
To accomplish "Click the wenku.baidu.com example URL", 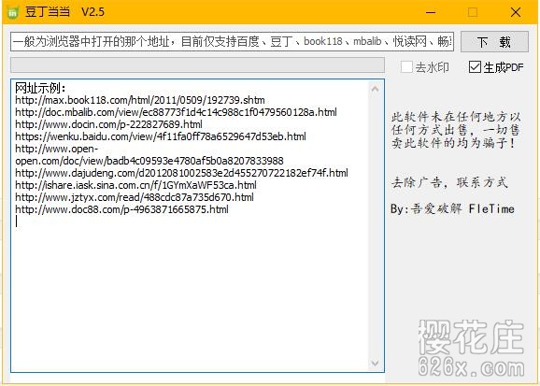I will point(161,136).
